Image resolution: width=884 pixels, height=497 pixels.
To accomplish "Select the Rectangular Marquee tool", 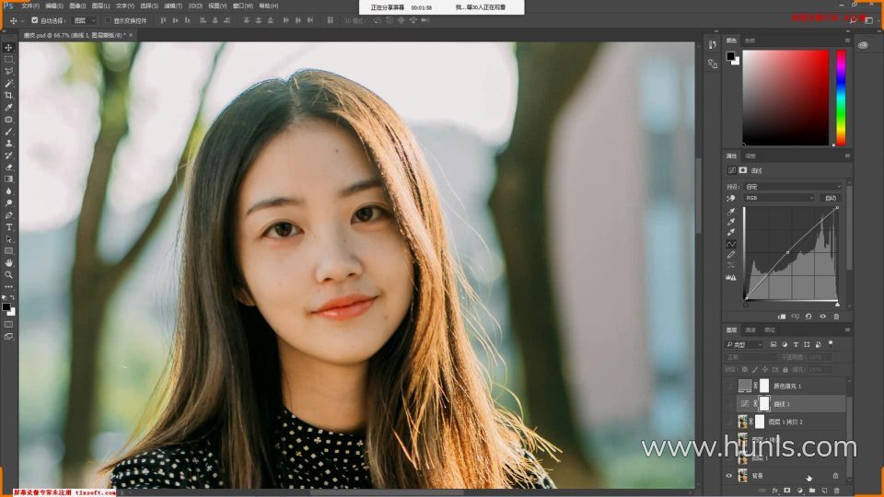I will pos(8,59).
